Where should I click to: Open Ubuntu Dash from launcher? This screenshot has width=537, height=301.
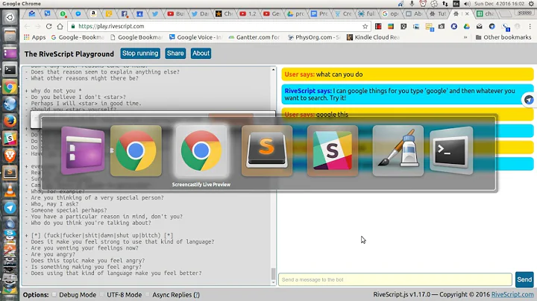10,17
